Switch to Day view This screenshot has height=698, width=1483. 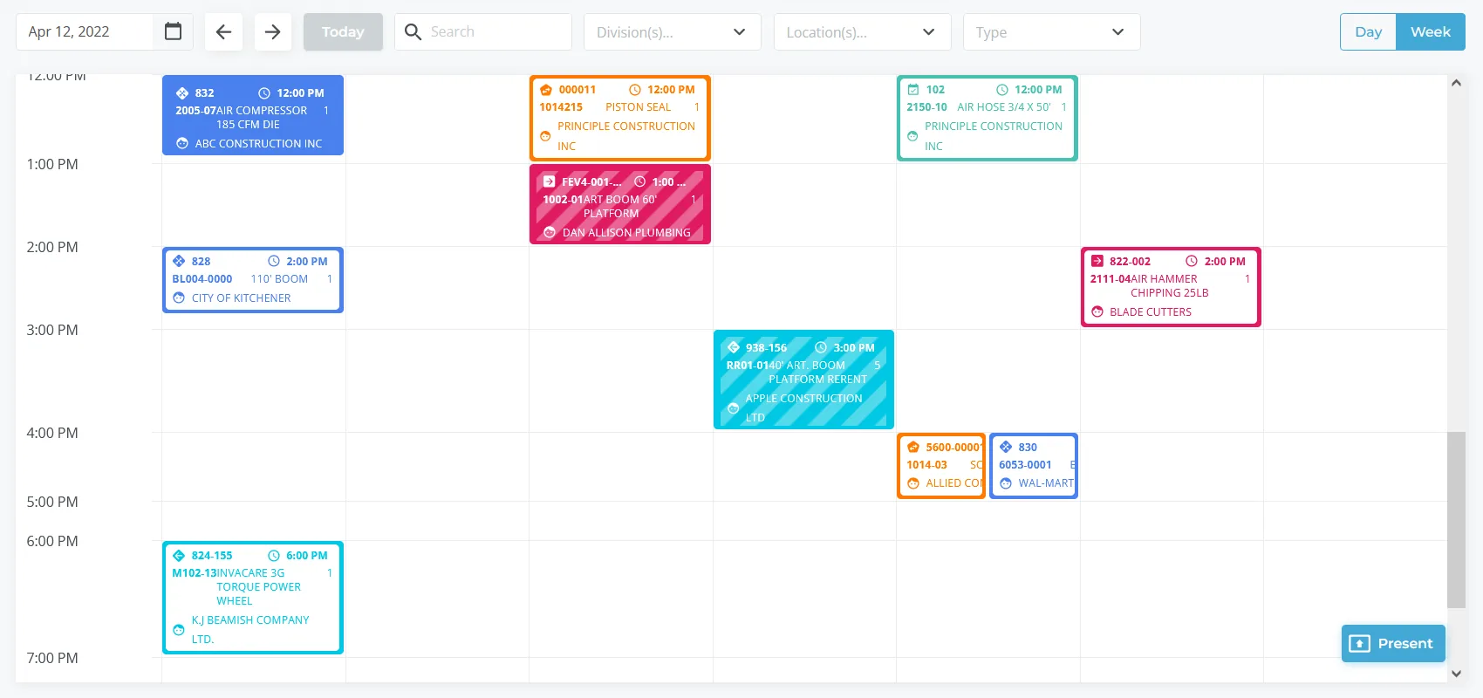point(1368,31)
